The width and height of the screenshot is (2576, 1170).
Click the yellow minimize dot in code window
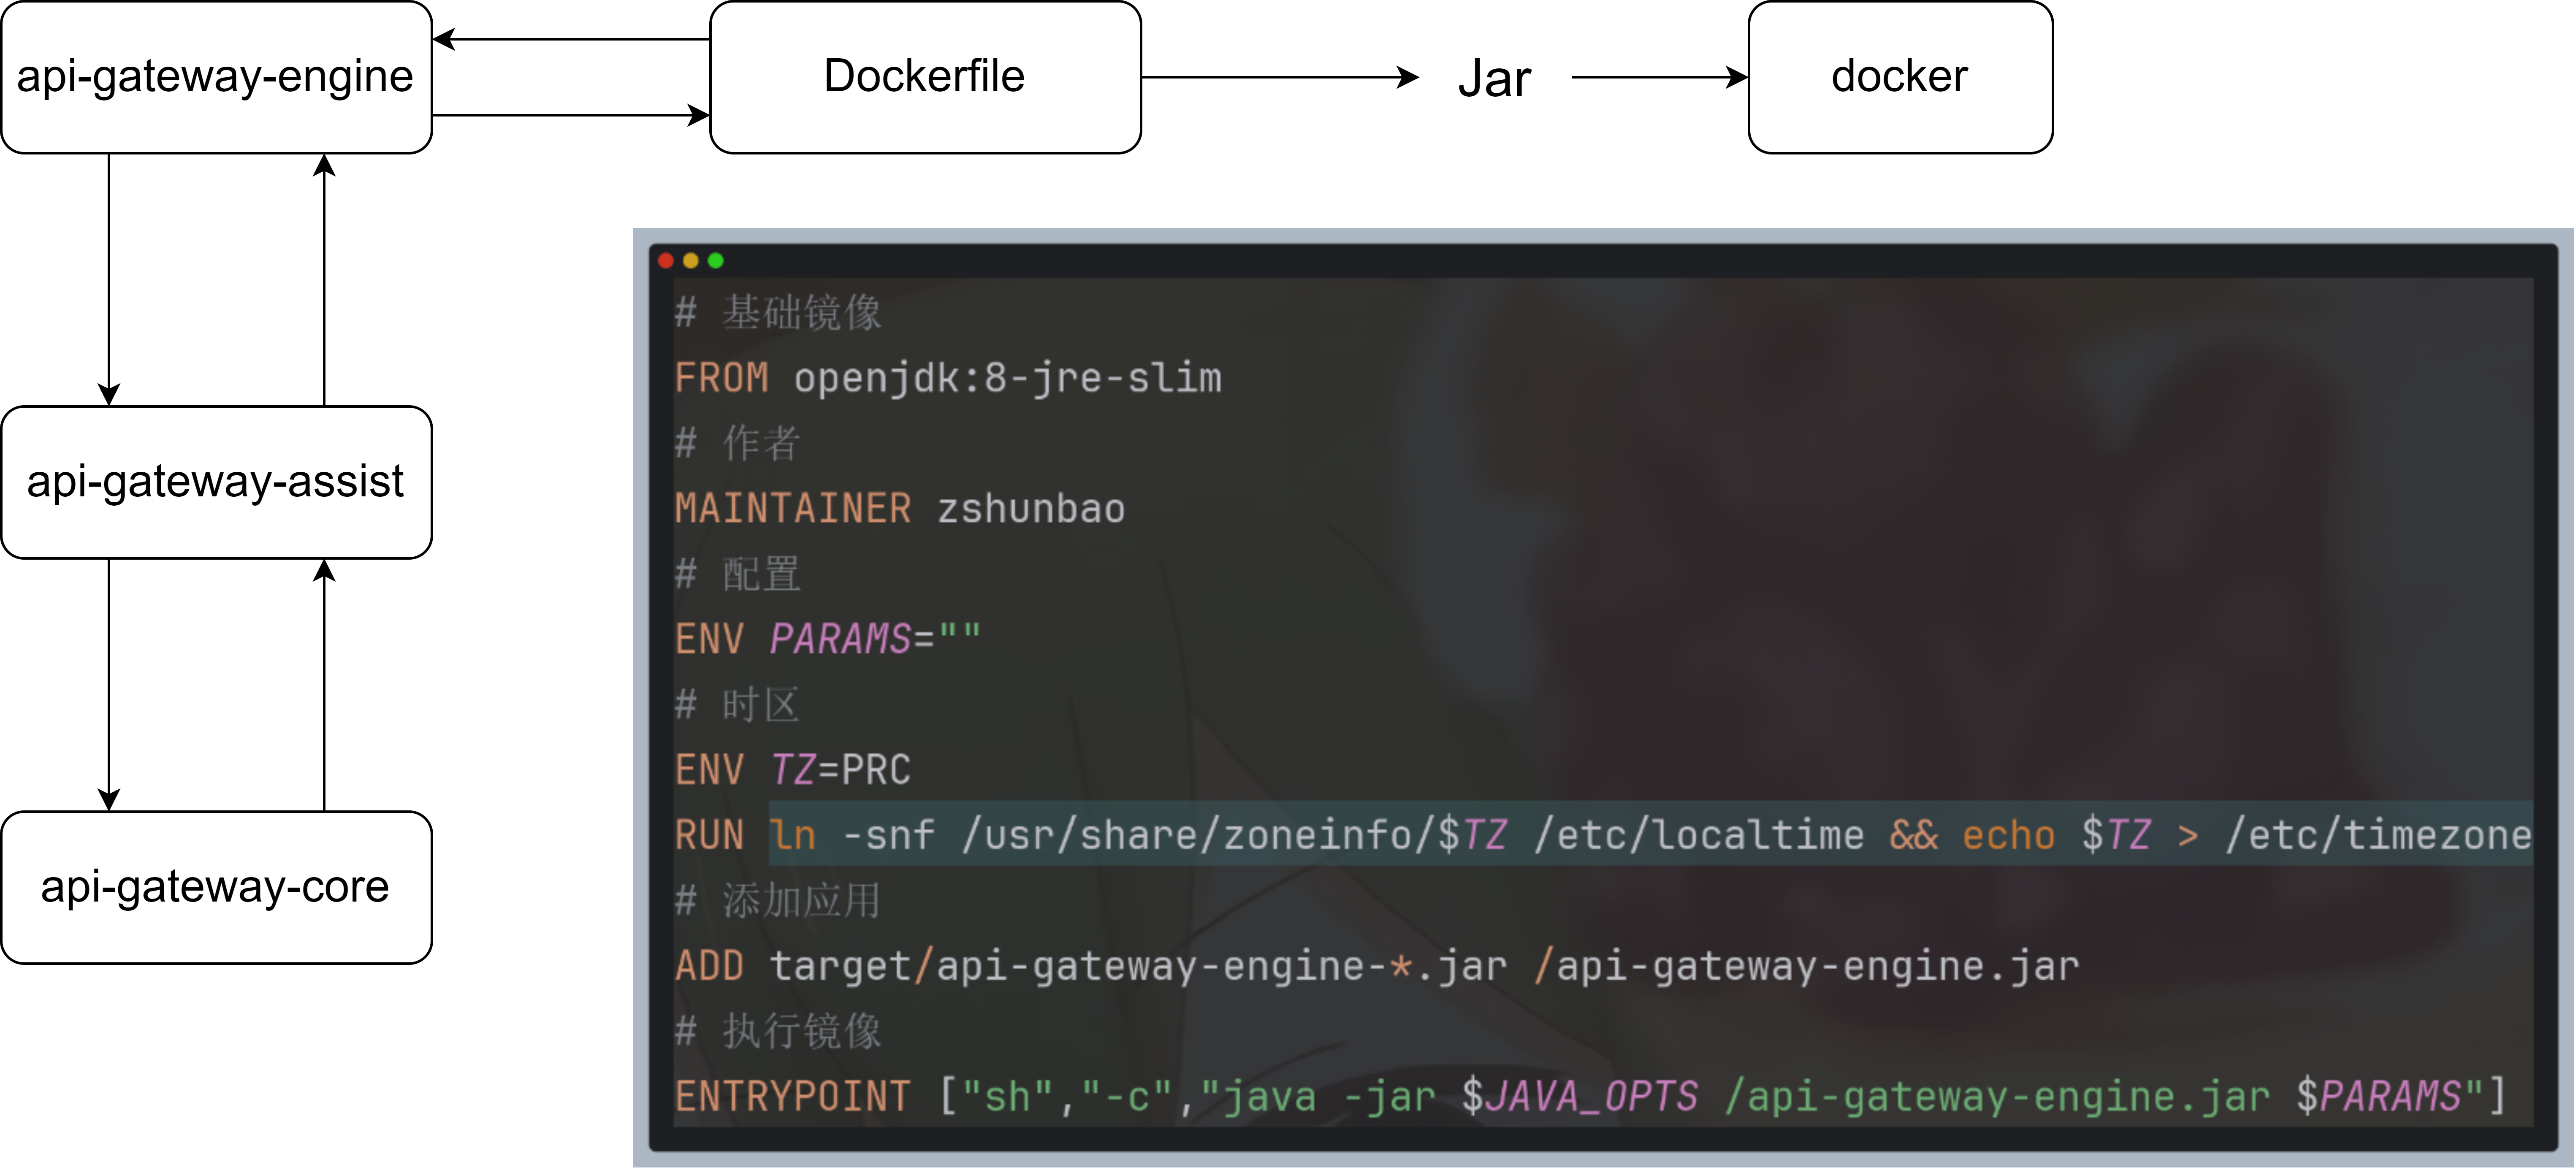(x=691, y=261)
